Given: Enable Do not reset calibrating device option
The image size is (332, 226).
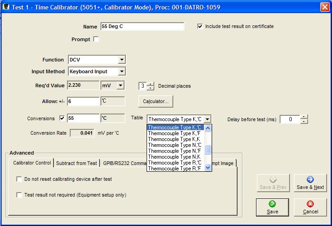Looking at the screenshot, I should (x=19, y=179).
